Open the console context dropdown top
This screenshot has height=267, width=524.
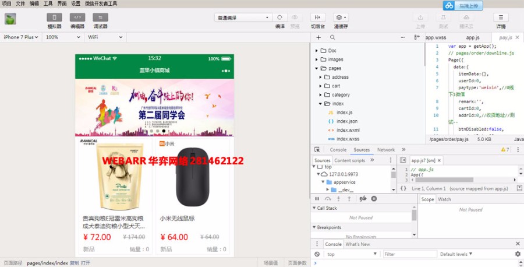point(352,254)
